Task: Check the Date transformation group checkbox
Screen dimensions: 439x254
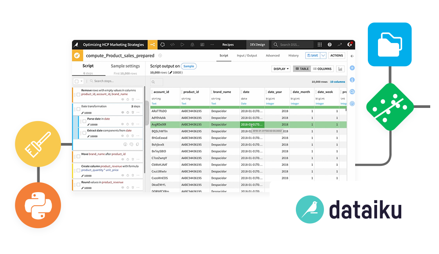Action: (x=79, y=109)
